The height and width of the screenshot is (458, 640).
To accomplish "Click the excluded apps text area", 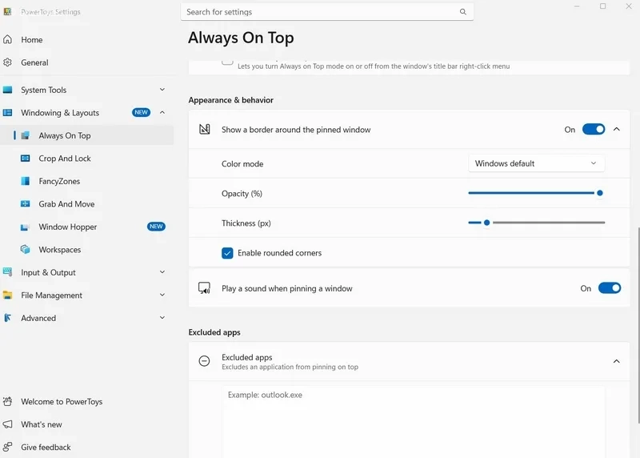I will [x=414, y=422].
